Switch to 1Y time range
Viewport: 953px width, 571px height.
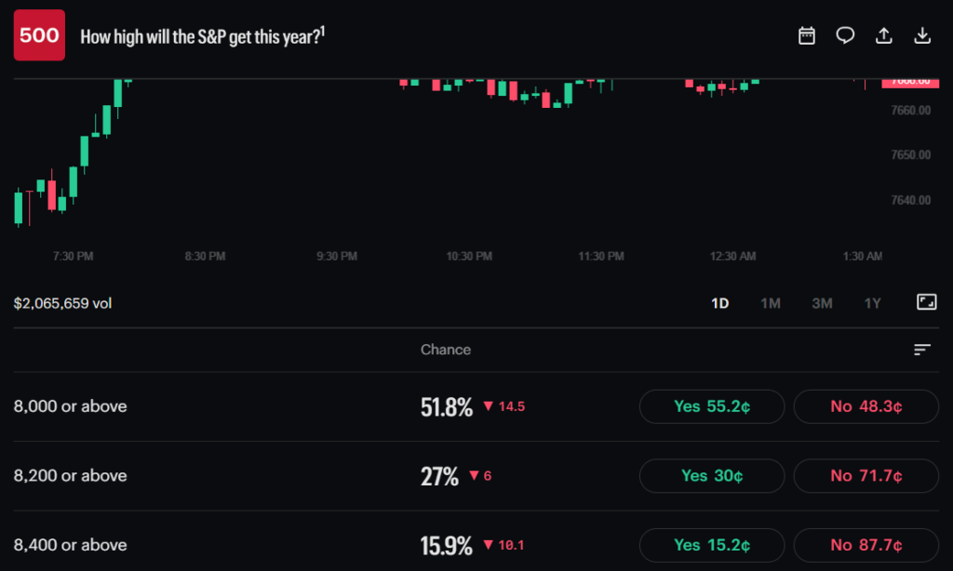(872, 303)
